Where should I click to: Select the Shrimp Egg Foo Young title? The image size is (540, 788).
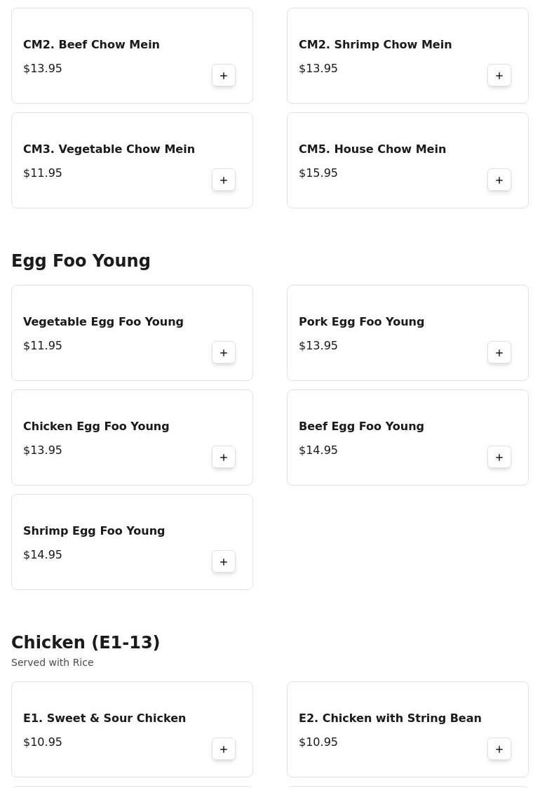tap(94, 531)
